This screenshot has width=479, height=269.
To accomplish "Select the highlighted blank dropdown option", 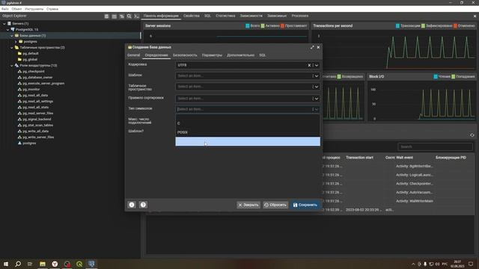I will [x=248, y=141].
